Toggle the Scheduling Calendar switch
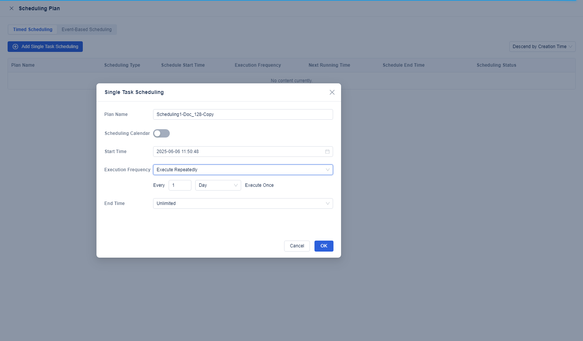Viewport: 583px width, 341px height. coord(161,133)
